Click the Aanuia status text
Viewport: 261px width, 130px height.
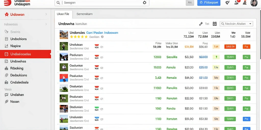[171, 68]
